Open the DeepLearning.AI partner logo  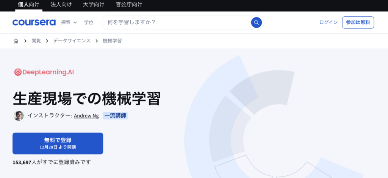coord(44,72)
